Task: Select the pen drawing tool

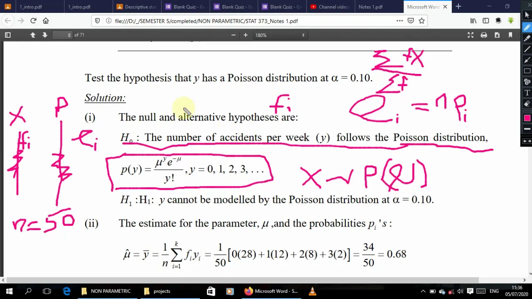Action: coord(527,27)
